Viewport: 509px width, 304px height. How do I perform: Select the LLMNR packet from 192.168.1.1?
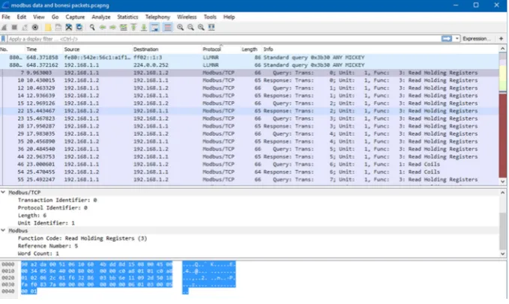click(250, 65)
